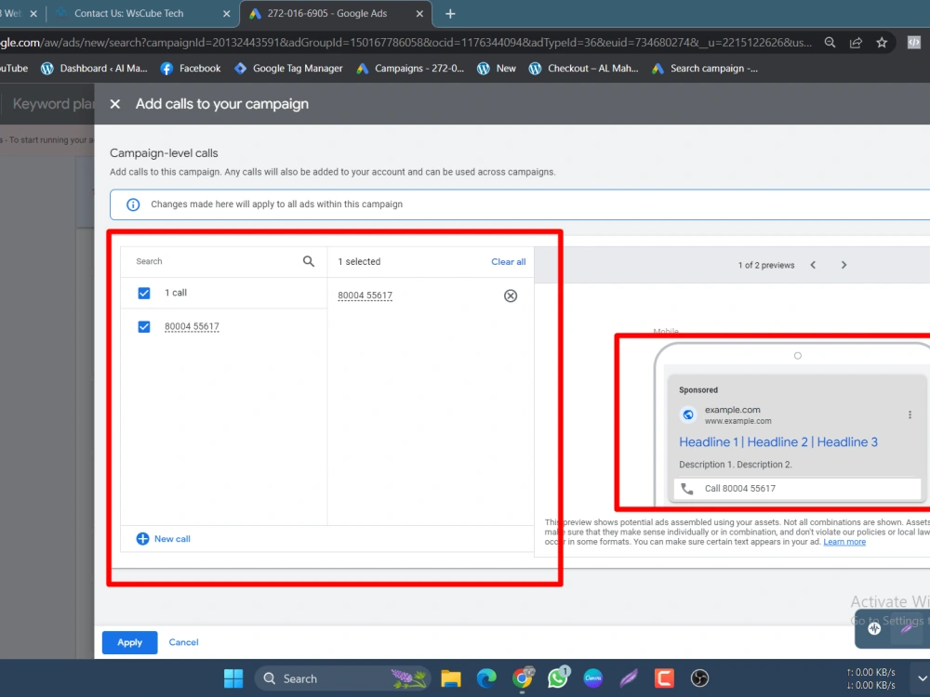The width and height of the screenshot is (930, 697).
Task: Uncheck the 80004 55617 checkbox
Action: tap(144, 326)
